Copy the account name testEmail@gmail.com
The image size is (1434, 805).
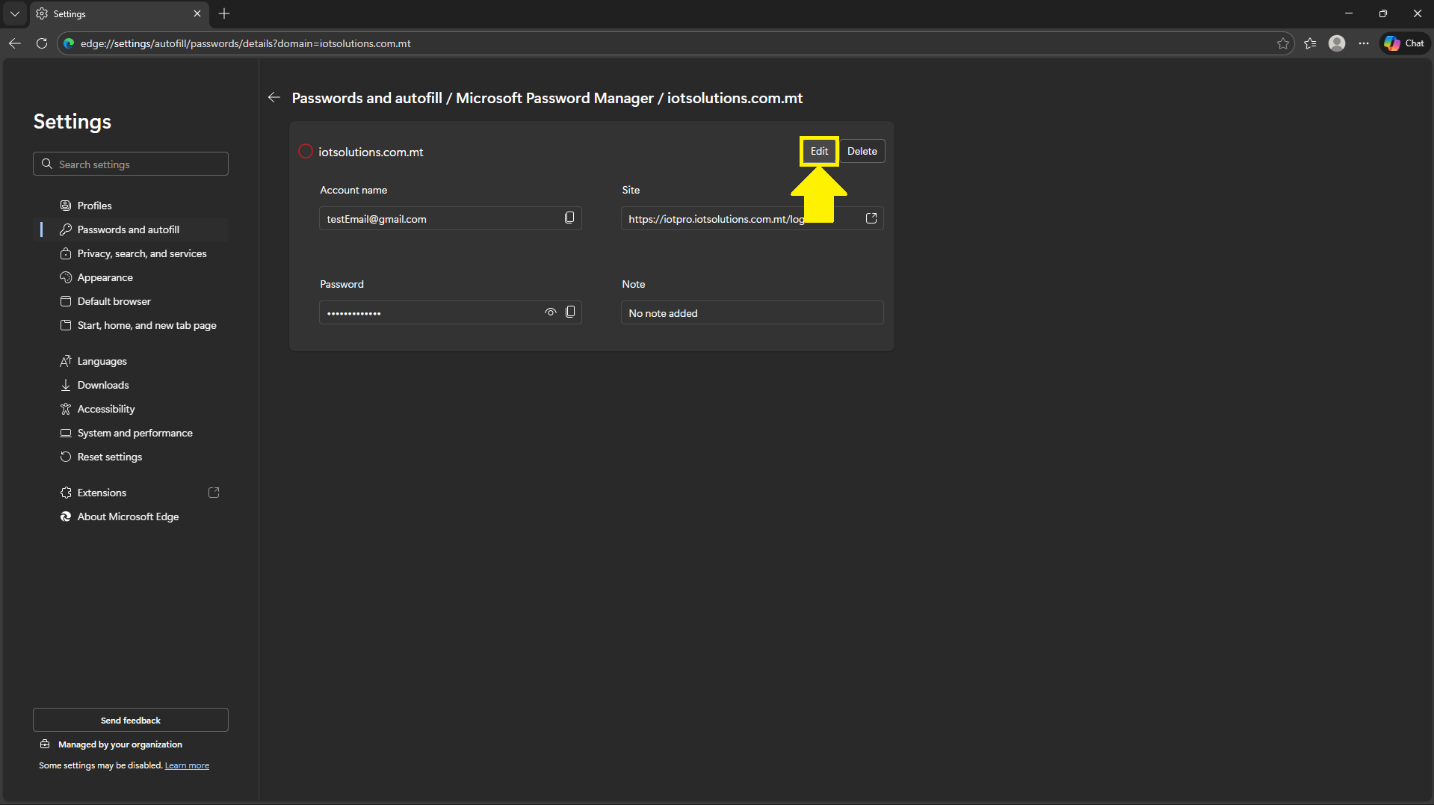point(569,218)
